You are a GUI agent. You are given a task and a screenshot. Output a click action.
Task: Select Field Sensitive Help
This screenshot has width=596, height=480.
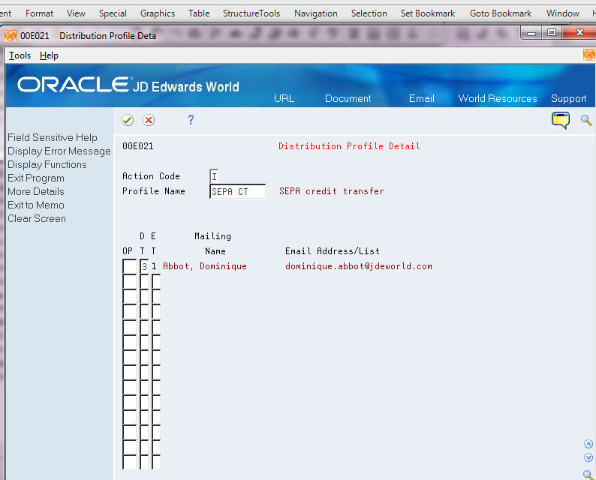point(53,137)
